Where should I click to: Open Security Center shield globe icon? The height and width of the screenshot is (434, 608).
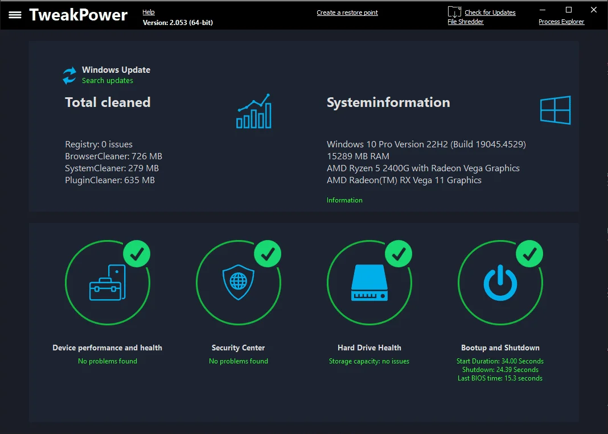tap(239, 282)
